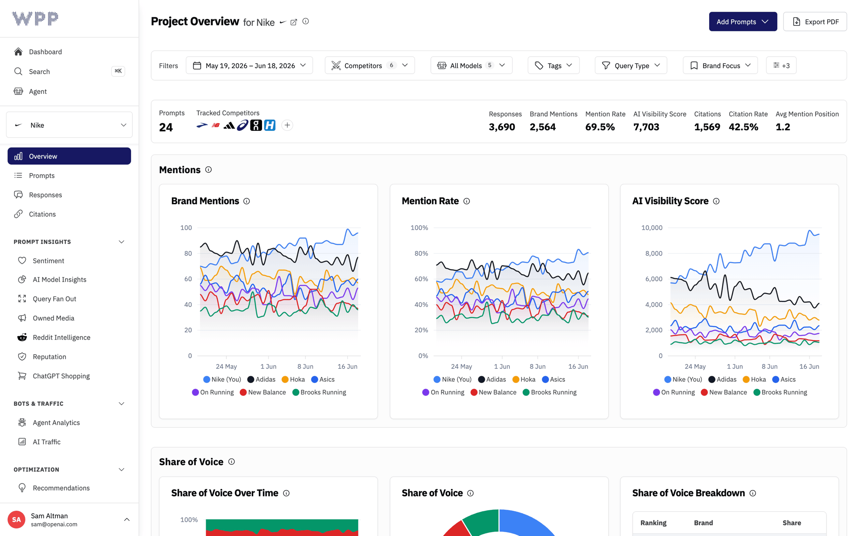Click the Sentiment heart icon
The width and height of the screenshot is (859, 536).
pos(22,261)
